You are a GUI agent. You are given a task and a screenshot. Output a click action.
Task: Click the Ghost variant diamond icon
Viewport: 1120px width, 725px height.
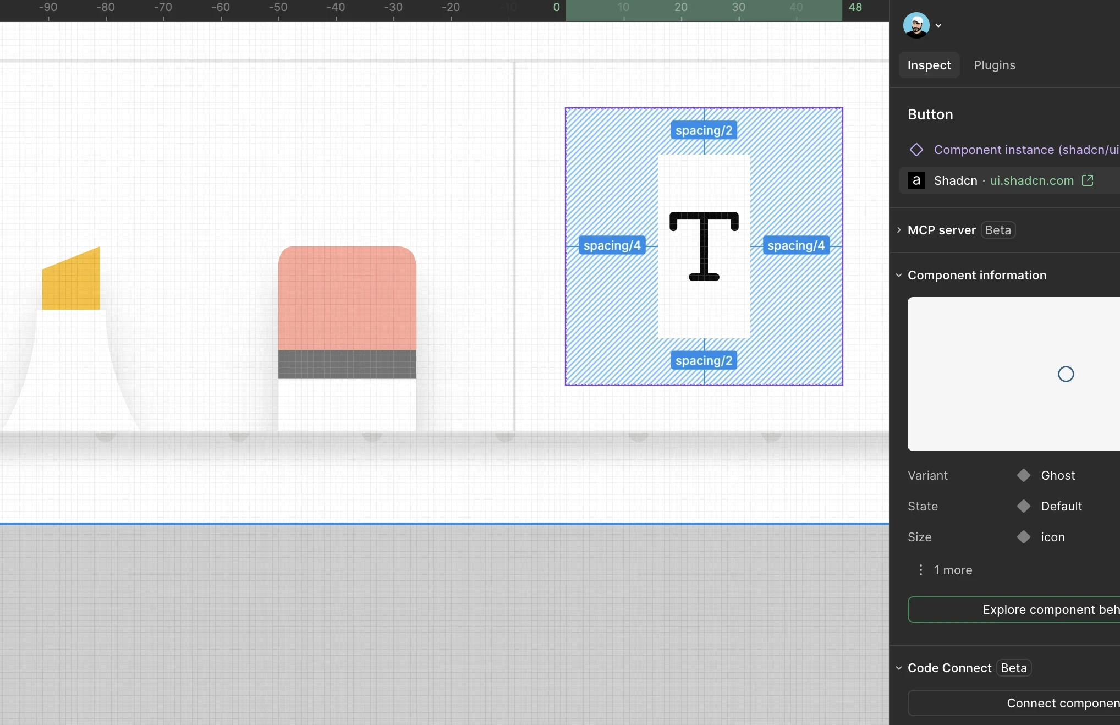(1023, 475)
